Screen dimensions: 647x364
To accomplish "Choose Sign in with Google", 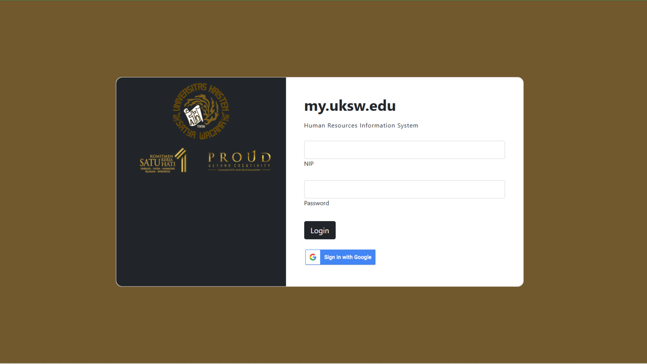I will [340, 257].
